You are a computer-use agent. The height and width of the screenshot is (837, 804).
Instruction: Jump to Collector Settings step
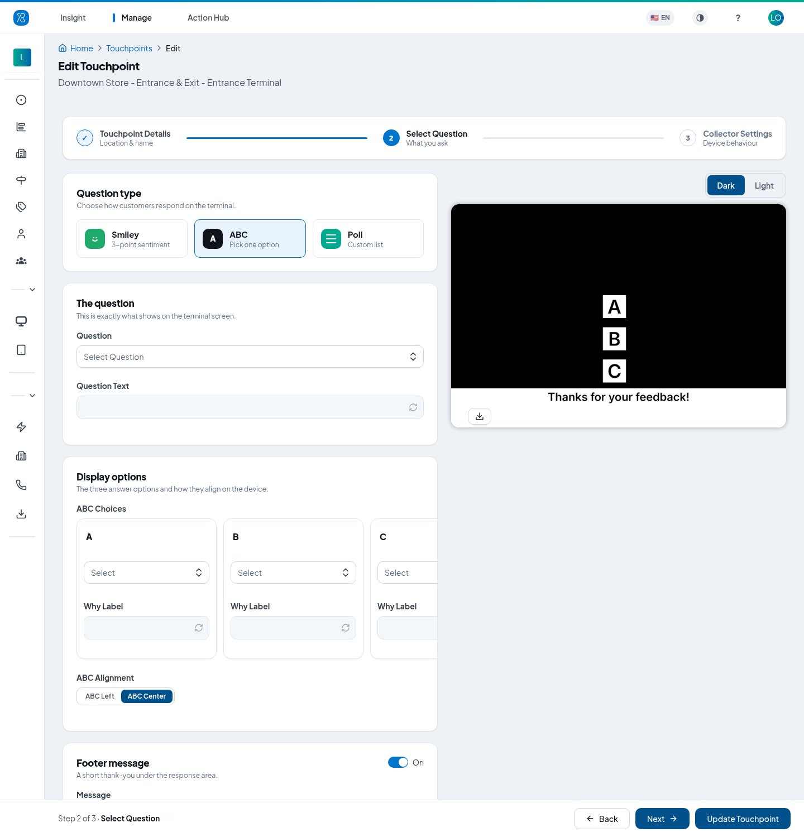click(726, 138)
